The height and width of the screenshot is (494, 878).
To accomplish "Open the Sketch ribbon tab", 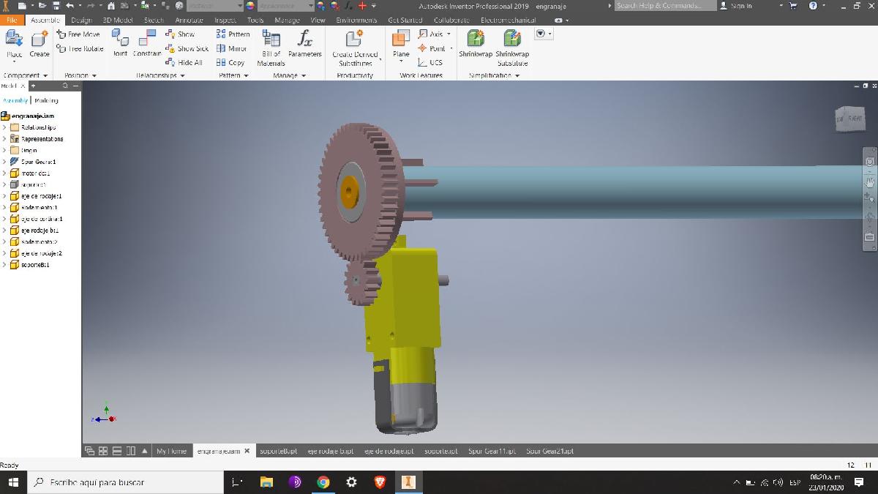I will pos(154,20).
